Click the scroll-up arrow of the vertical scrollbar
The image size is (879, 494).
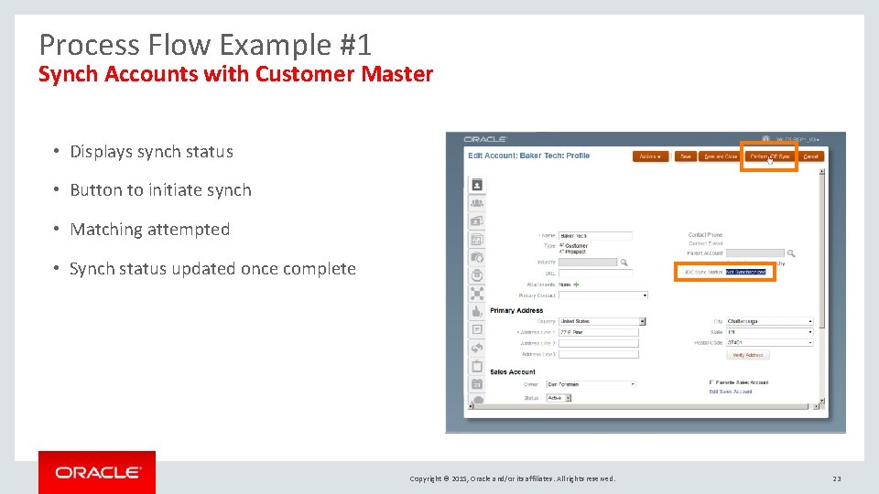[x=822, y=171]
